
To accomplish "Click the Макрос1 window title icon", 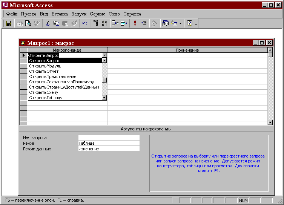I will click(x=23, y=43).
